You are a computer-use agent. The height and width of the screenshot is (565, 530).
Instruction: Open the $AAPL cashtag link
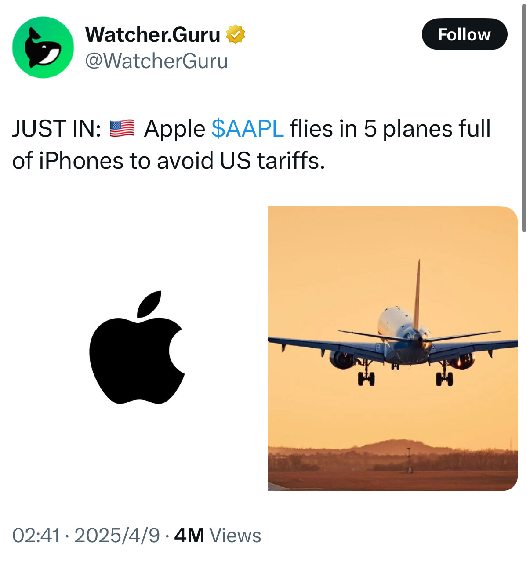click(247, 129)
